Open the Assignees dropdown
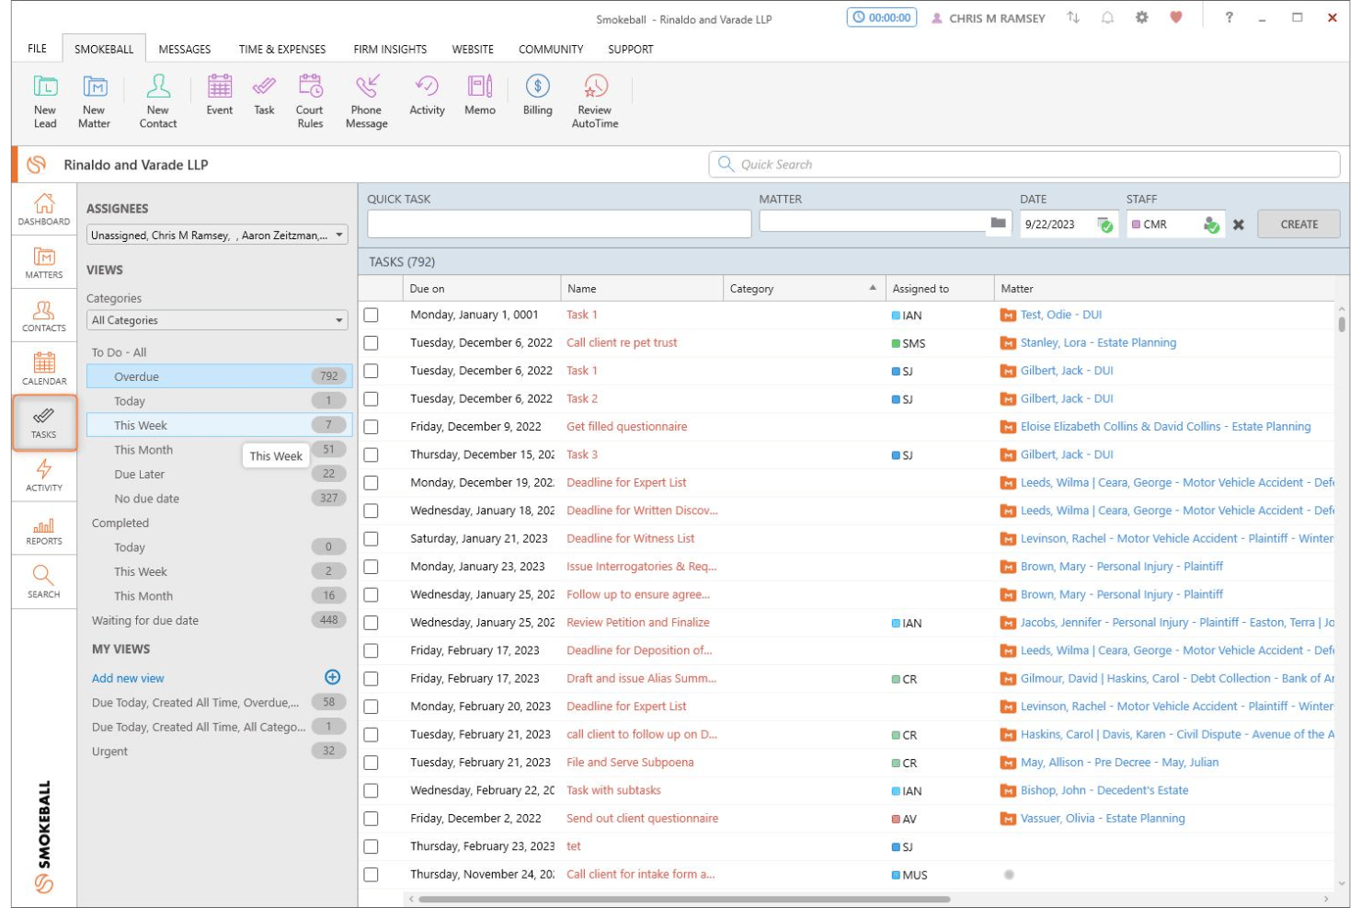 [x=217, y=236]
